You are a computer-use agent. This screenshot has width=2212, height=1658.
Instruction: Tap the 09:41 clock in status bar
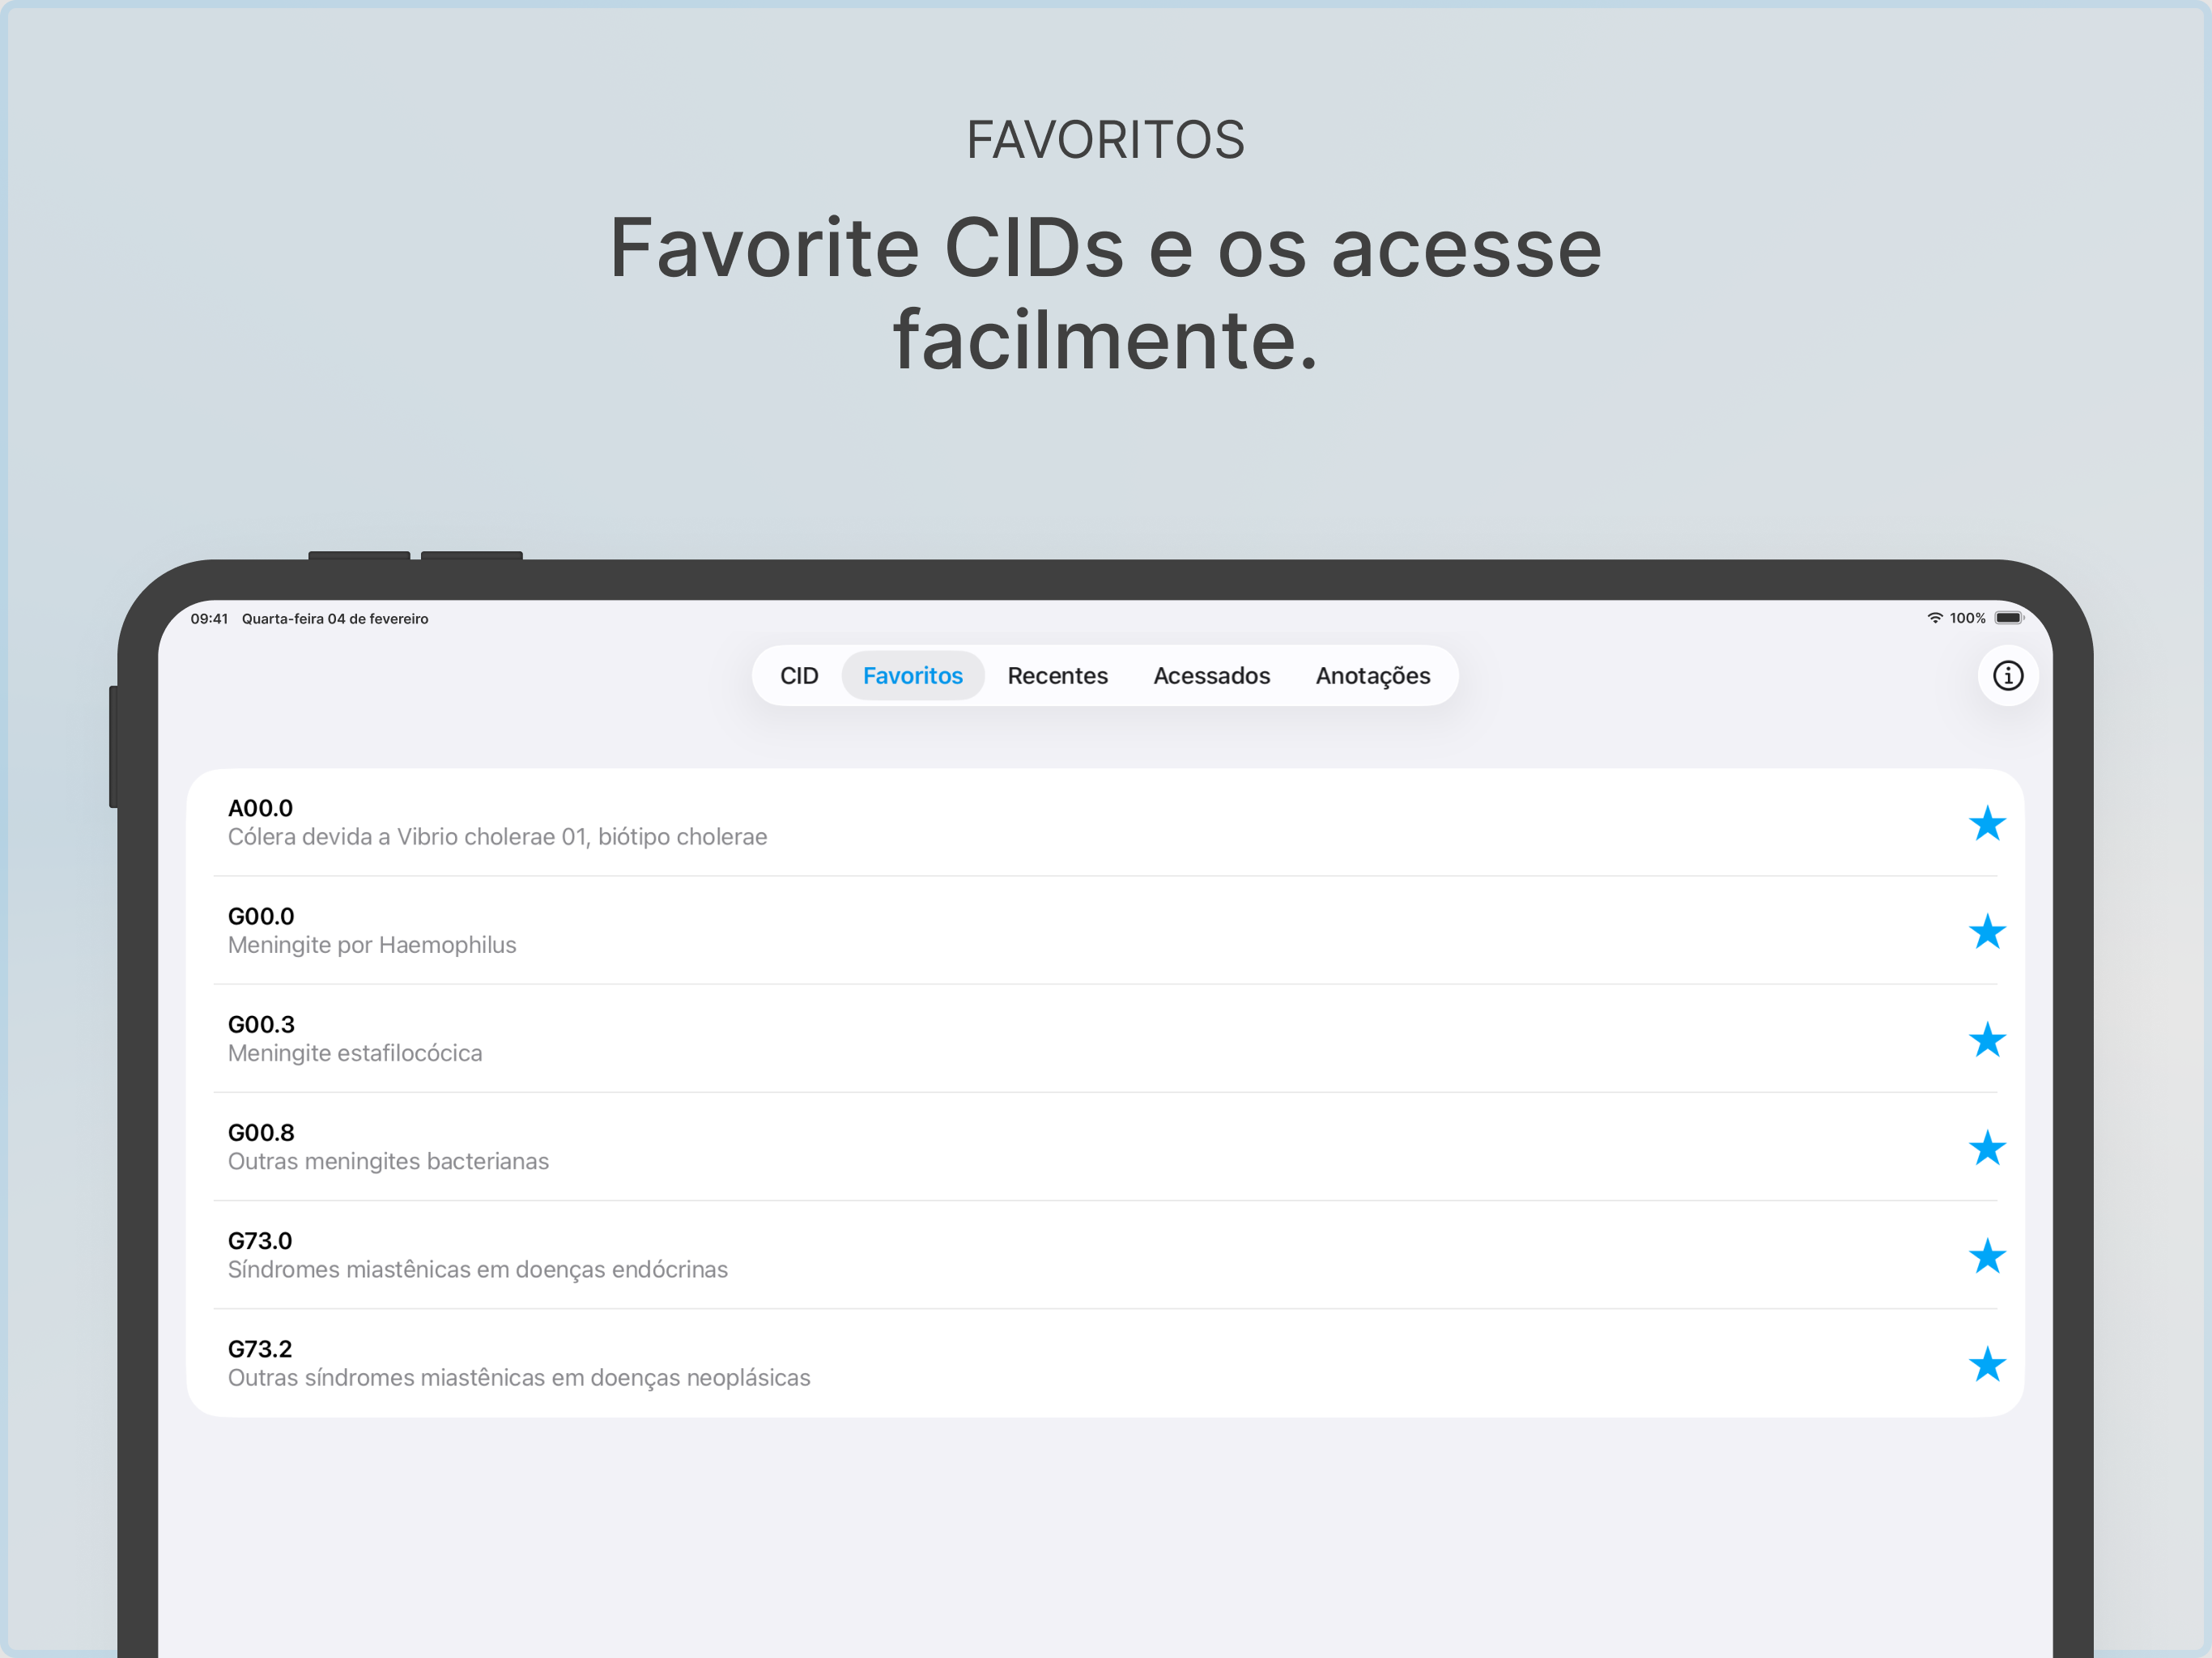click(x=209, y=619)
